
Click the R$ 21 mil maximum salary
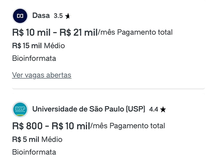click(x=79, y=33)
